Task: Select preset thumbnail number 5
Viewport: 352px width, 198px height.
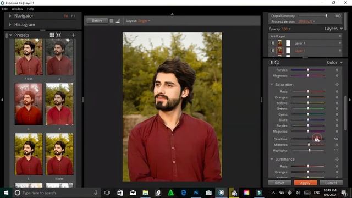Action: [x=29, y=154]
